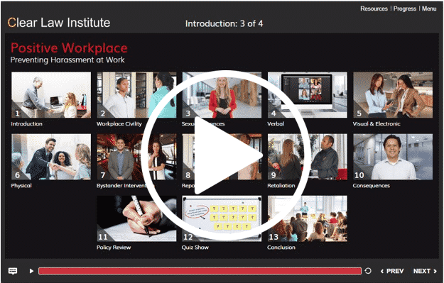The height and width of the screenshot is (283, 444).
Task: Open the Resources link
Action: pos(374,9)
